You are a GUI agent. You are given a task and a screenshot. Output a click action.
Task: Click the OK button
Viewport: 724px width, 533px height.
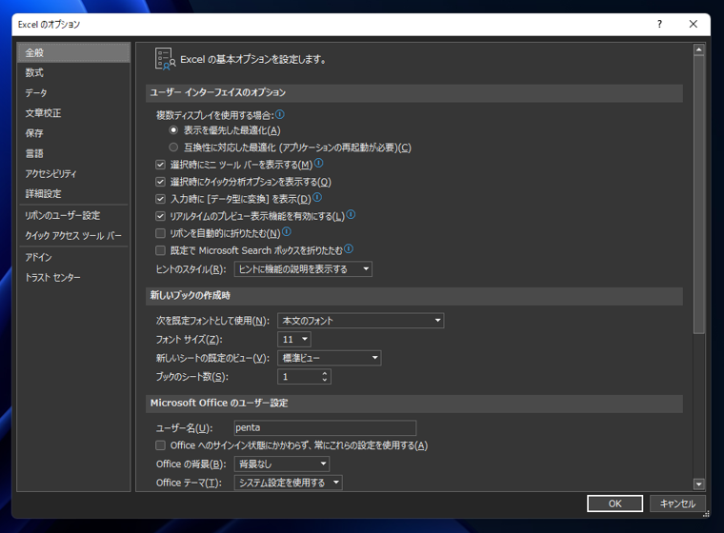(x=614, y=503)
